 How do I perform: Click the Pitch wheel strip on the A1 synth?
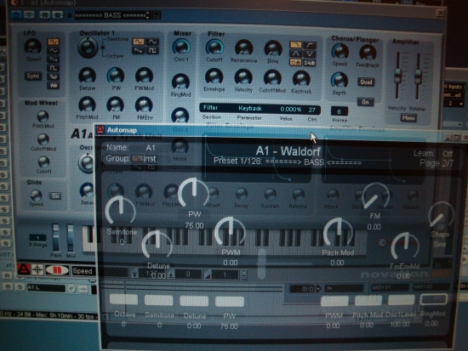click(56, 238)
